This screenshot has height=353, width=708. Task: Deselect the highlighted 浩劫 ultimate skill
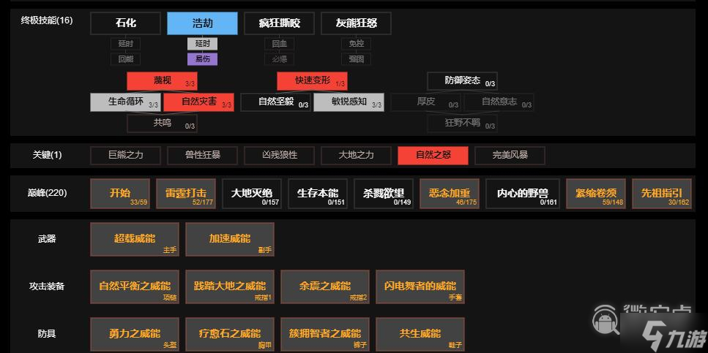pos(202,23)
